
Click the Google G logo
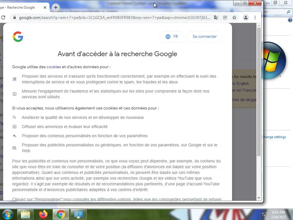(18, 36)
